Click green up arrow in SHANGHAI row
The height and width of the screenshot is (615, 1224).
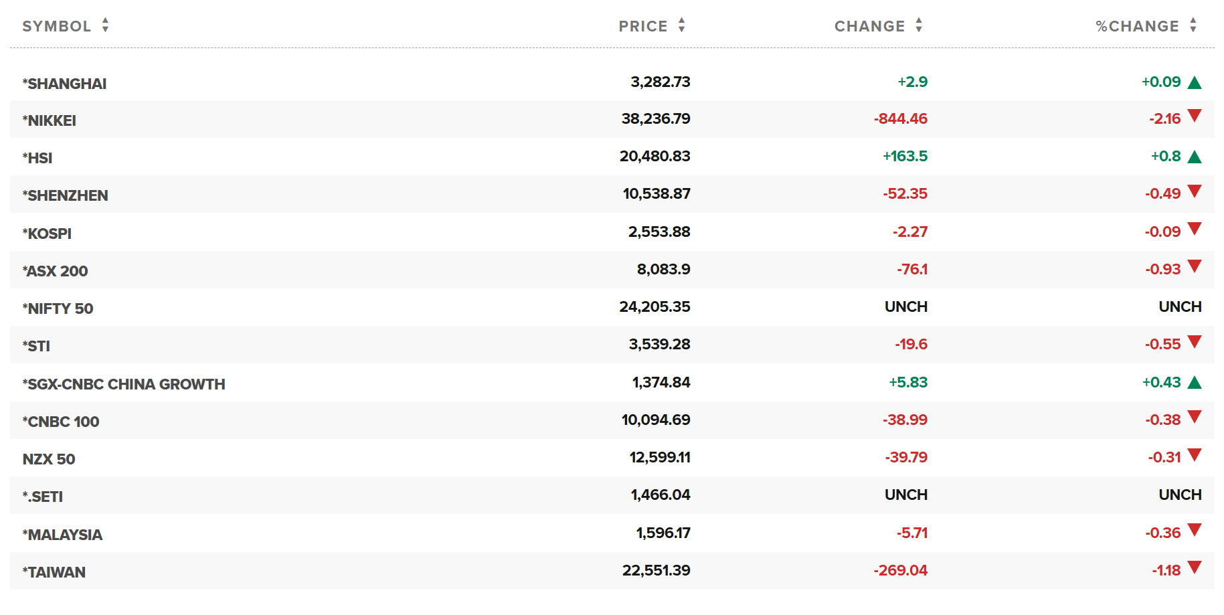pyautogui.click(x=1195, y=82)
